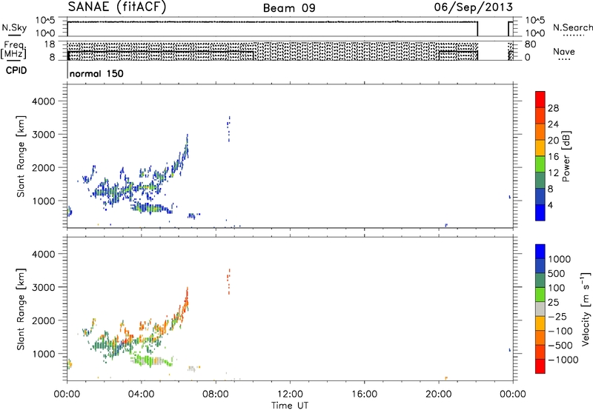The width and height of the screenshot is (593, 410).
Task: Click the 20:00 time tick label
Action: click(439, 394)
